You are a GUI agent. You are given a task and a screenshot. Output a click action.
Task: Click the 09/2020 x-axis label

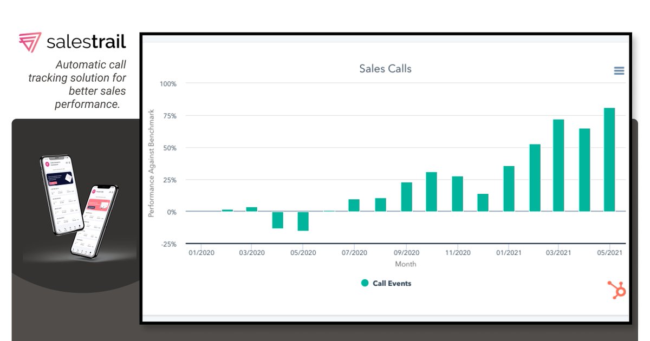pyautogui.click(x=407, y=253)
